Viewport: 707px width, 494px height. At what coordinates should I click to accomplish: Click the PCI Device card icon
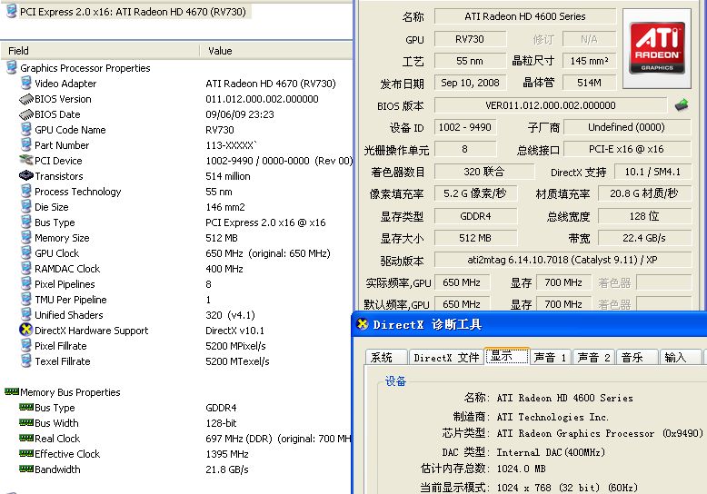[26, 160]
